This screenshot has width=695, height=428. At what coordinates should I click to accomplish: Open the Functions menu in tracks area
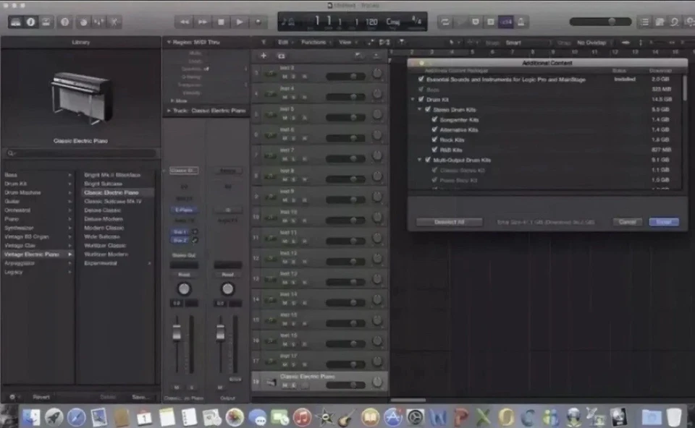[313, 43]
